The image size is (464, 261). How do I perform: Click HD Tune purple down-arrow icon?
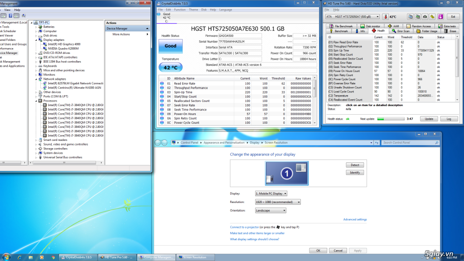coord(440,17)
